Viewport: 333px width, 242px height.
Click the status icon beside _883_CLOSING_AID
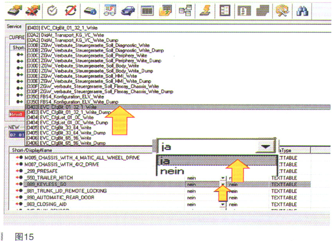[x=20, y=204]
